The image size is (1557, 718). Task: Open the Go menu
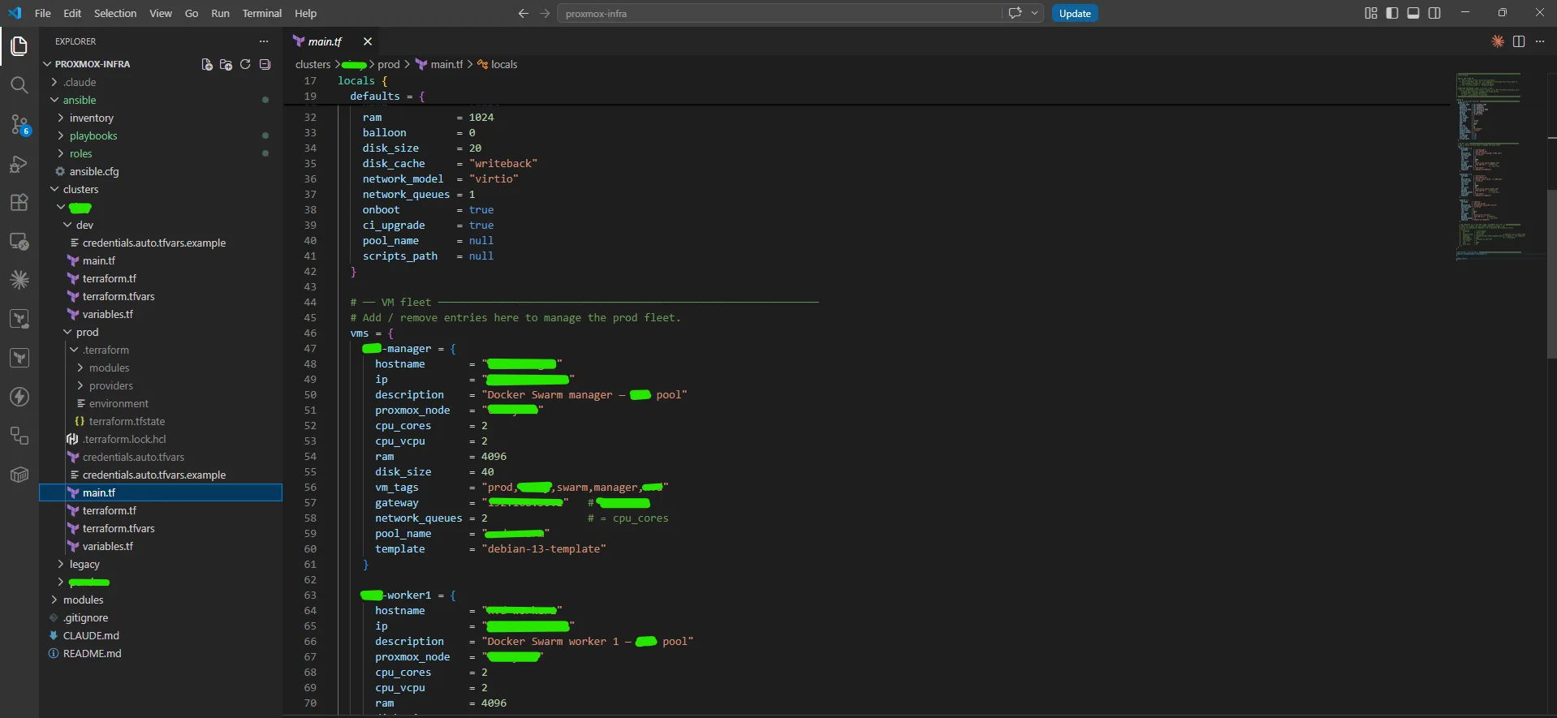point(192,13)
